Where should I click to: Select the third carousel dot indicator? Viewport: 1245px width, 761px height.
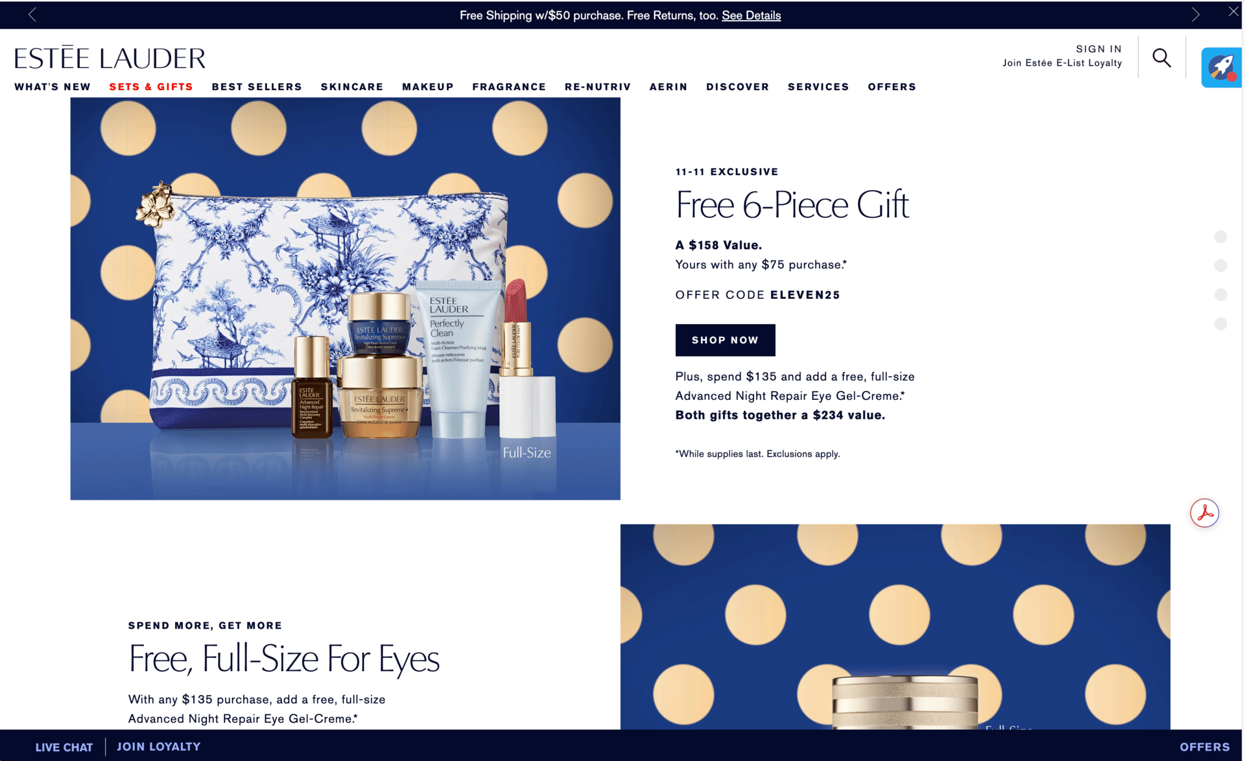point(1220,295)
